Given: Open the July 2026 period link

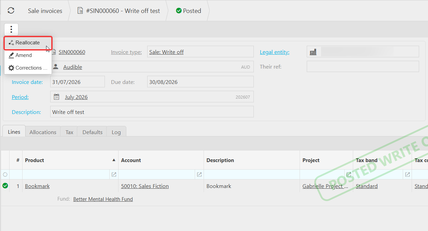Looking at the screenshot, I should coord(76,97).
